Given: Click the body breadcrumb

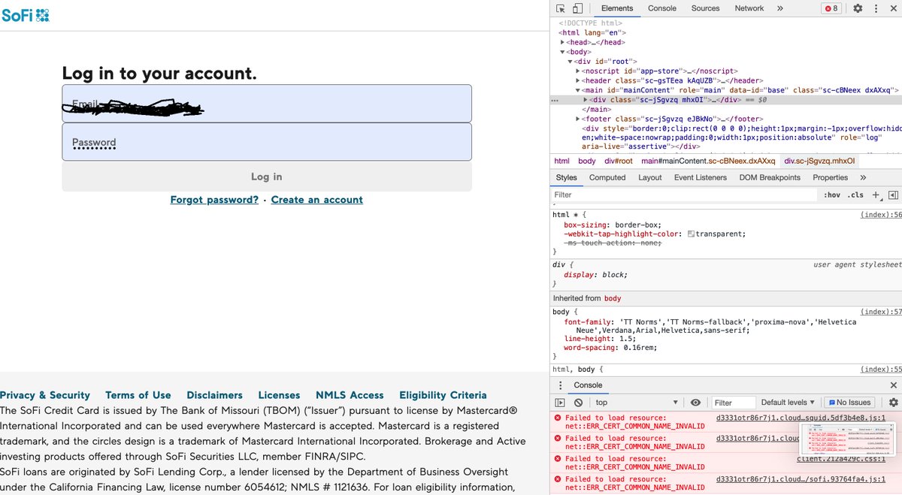Looking at the screenshot, I should pos(587,161).
